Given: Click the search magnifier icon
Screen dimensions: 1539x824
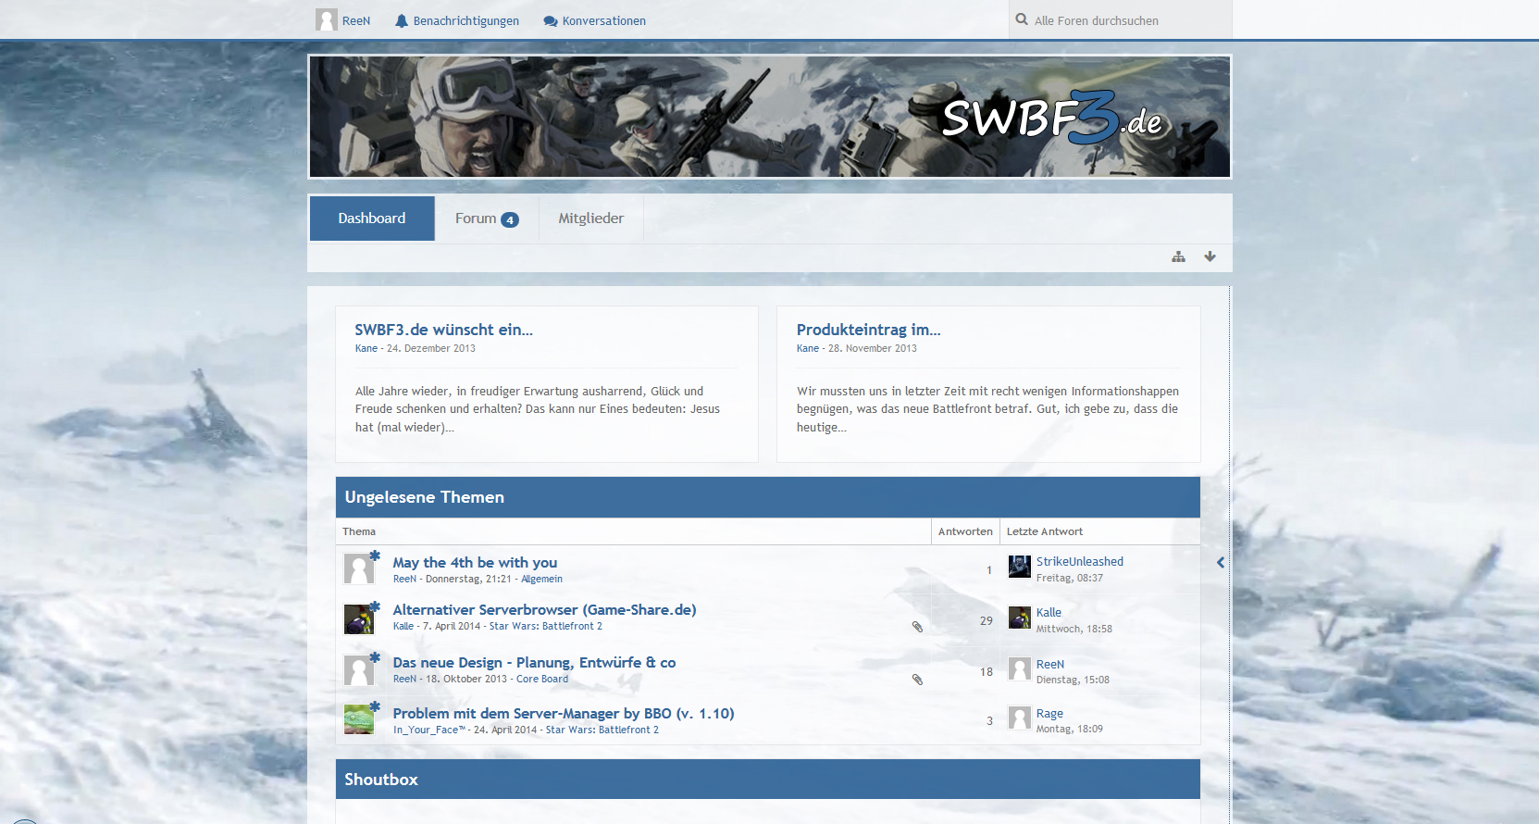Looking at the screenshot, I should point(1022,19).
